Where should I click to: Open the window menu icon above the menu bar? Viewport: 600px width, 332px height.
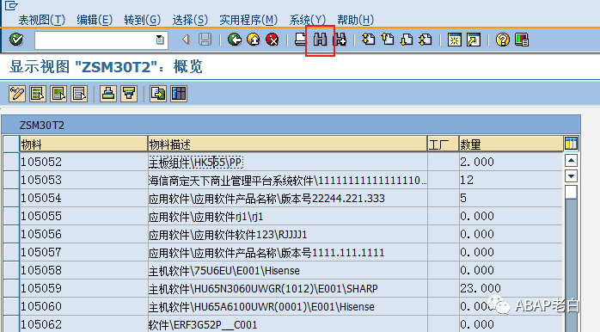pyautogui.click(x=11, y=5)
